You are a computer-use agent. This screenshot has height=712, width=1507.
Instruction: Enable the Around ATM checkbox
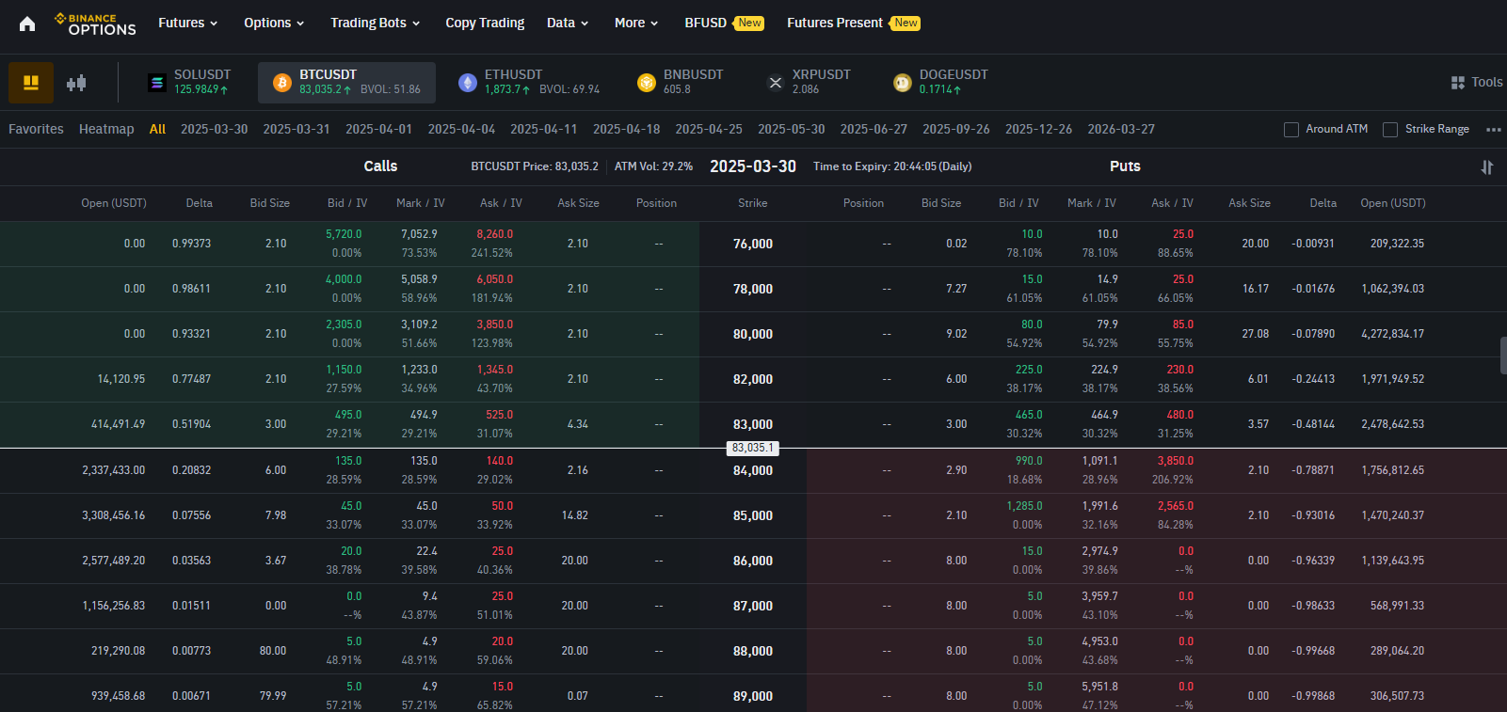click(x=1291, y=130)
